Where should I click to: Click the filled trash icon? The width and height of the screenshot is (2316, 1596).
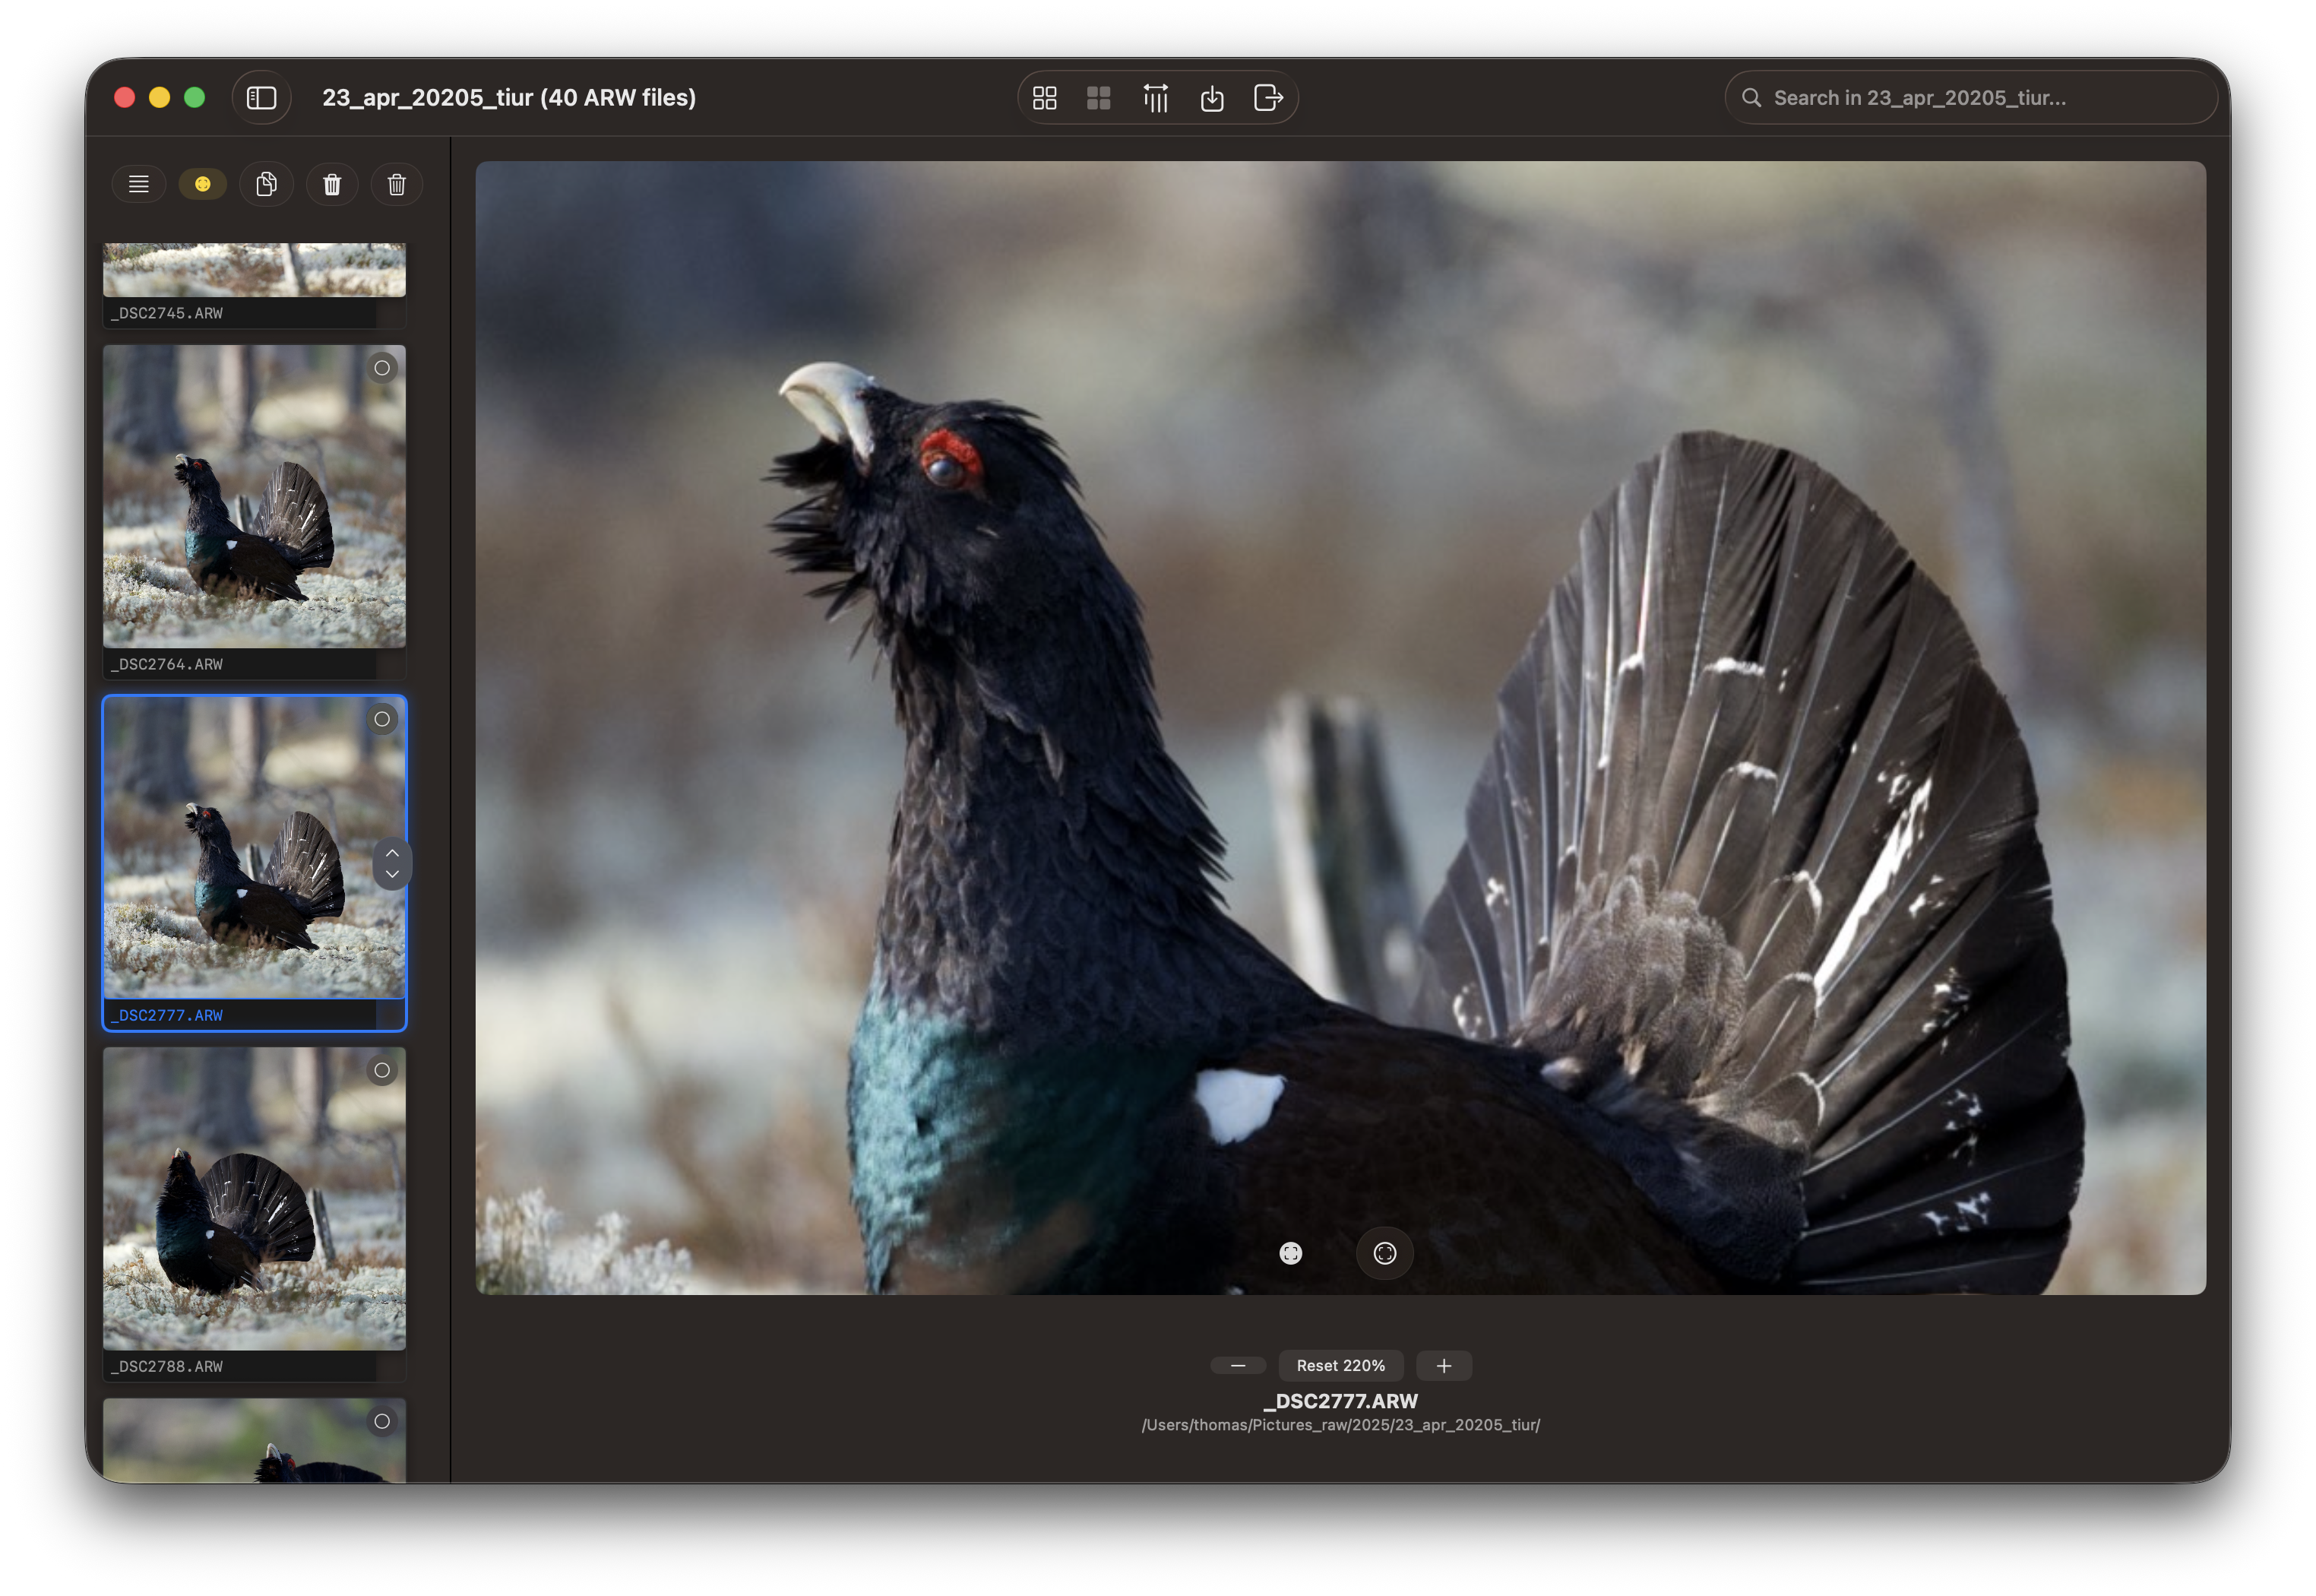coord(332,184)
